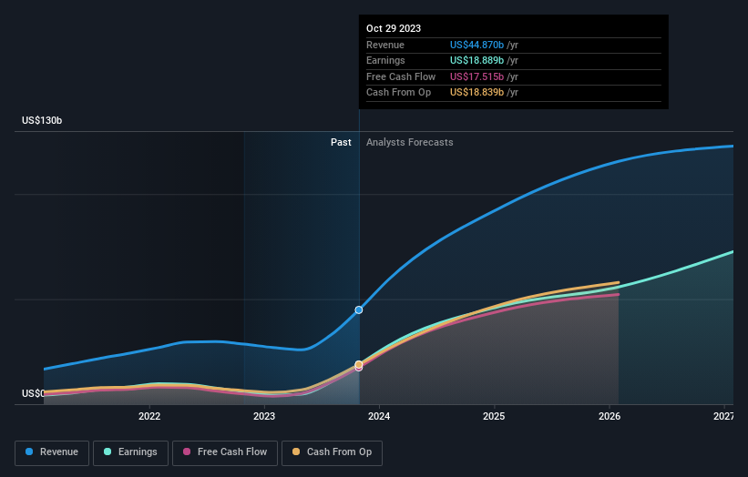The image size is (748, 477).
Task: Click the US$18.839b cash from op value
Action: 476,93
